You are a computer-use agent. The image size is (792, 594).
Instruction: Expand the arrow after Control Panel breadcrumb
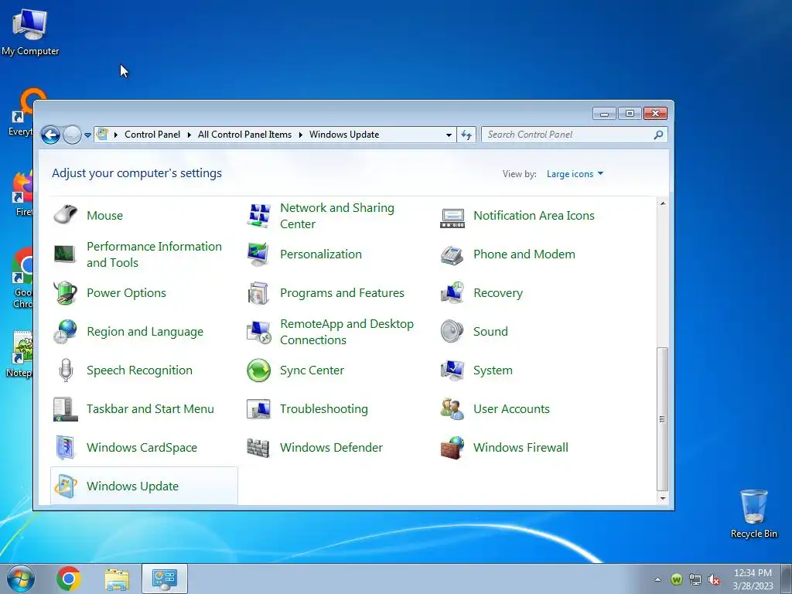(x=189, y=135)
